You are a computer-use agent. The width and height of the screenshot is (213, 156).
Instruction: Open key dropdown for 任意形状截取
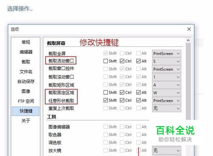click(167, 101)
